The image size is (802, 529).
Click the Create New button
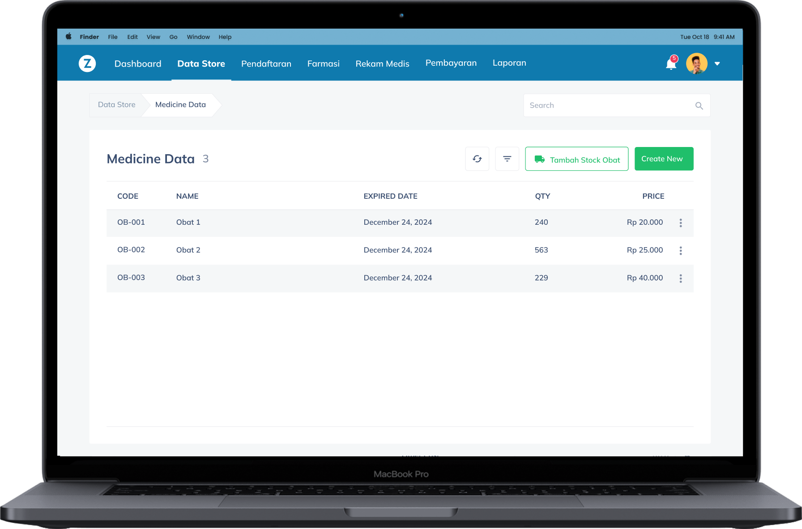[664, 159]
